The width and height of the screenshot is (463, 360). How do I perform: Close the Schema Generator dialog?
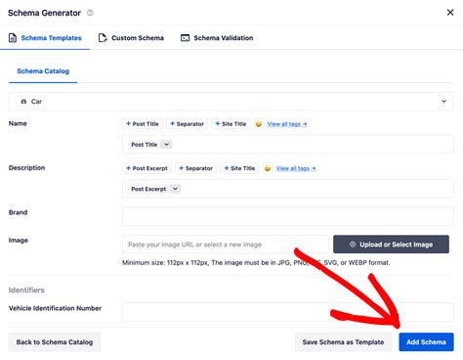coord(450,13)
